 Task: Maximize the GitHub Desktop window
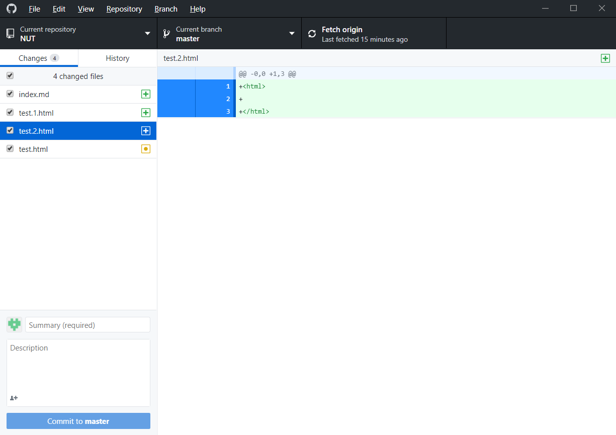tap(573, 9)
